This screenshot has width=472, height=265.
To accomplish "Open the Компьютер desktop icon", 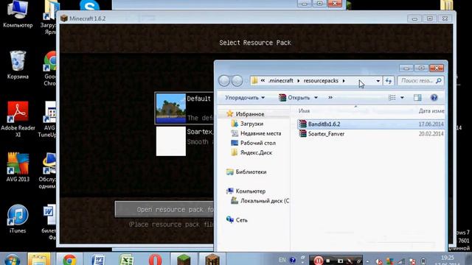I will tap(18, 14).
